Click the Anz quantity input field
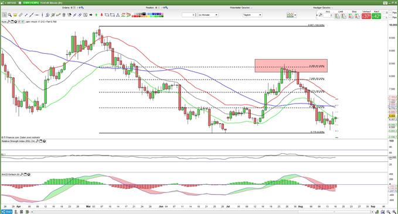 pyautogui.click(x=328, y=15)
